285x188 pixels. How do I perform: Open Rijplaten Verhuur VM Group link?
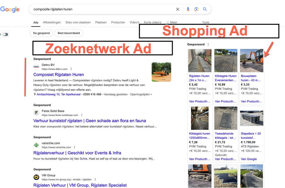(x=80, y=185)
